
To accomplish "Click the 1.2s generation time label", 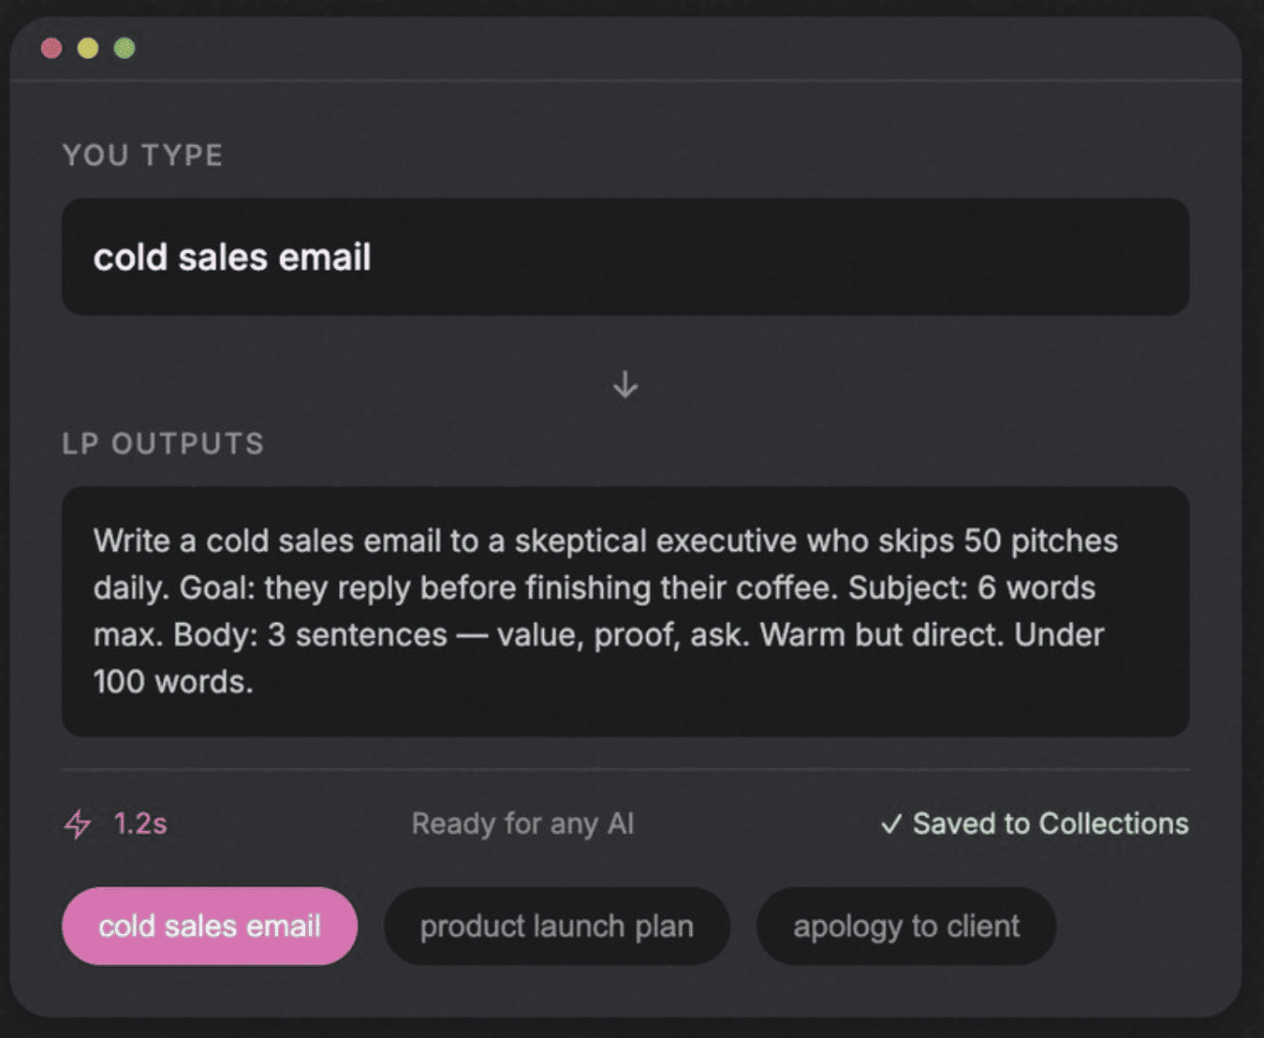I will [140, 823].
